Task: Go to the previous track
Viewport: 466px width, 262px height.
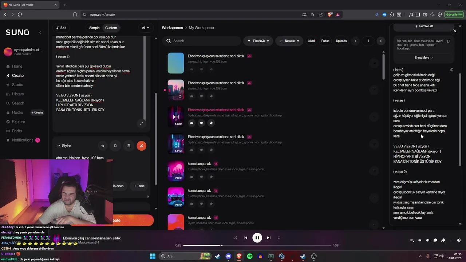Action: click(x=245, y=238)
